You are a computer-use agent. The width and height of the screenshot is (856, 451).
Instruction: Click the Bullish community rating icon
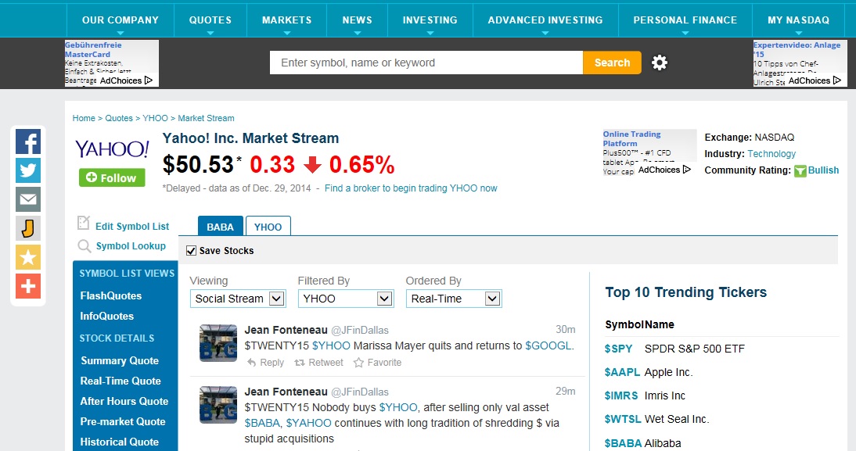[x=800, y=170]
